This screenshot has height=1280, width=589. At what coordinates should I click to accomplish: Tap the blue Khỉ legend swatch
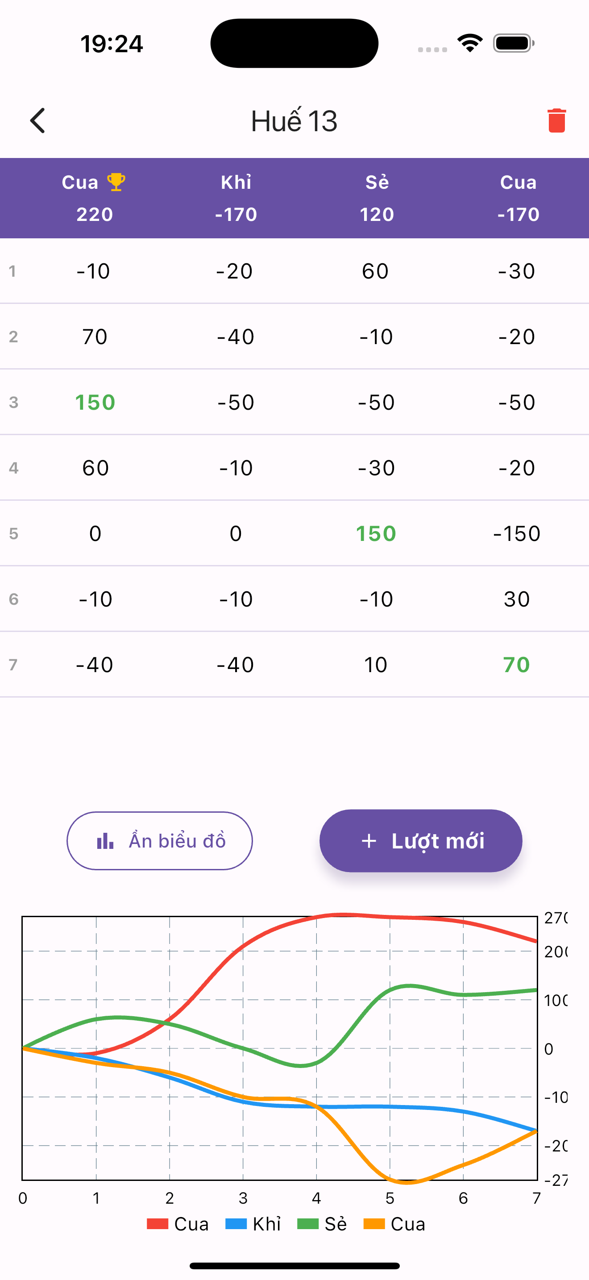coord(236,1224)
